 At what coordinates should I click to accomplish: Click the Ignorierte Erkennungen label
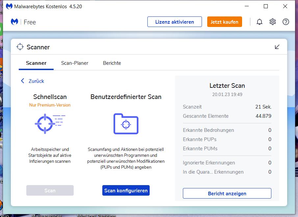tap(209, 163)
